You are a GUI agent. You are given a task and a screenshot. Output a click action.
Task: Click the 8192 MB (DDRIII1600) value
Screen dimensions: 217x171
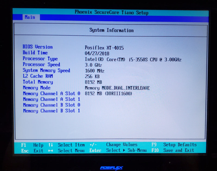[108, 94]
